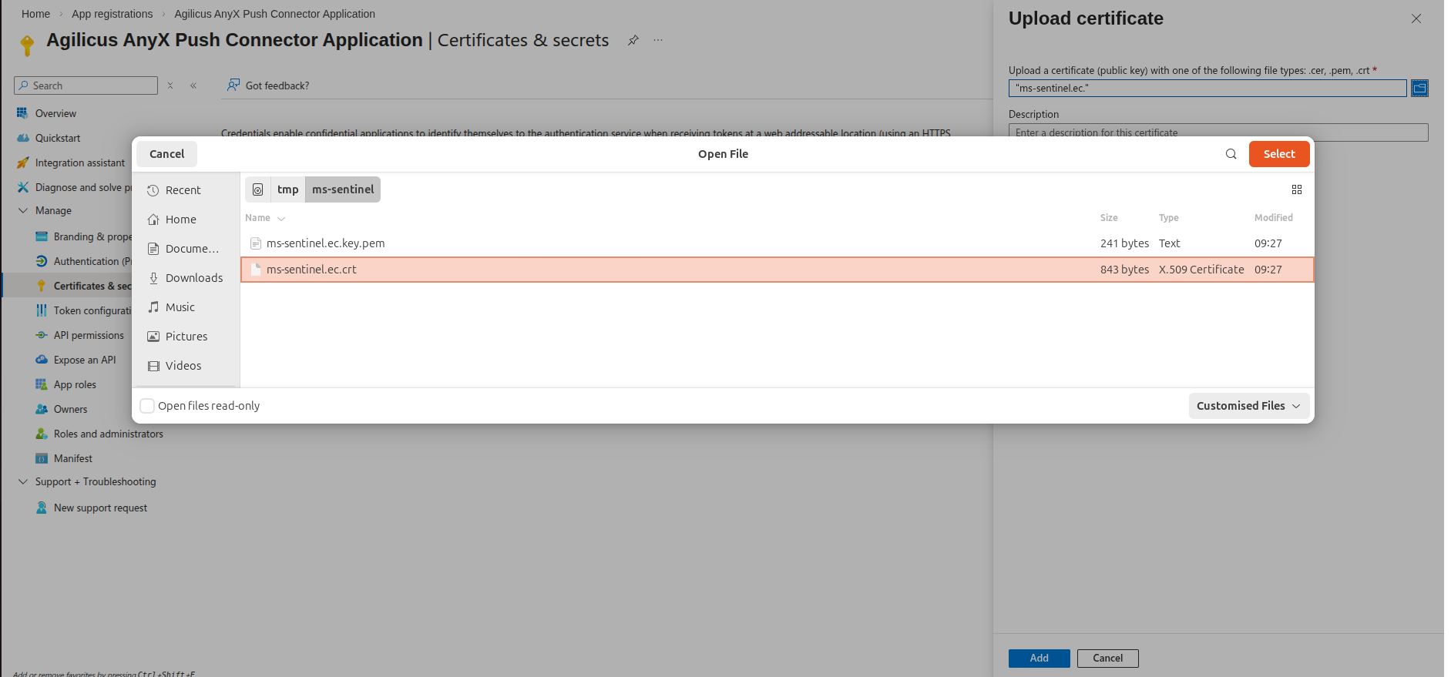Open Roles and administrators page
This screenshot has width=1451, height=677.
tap(109, 434)
